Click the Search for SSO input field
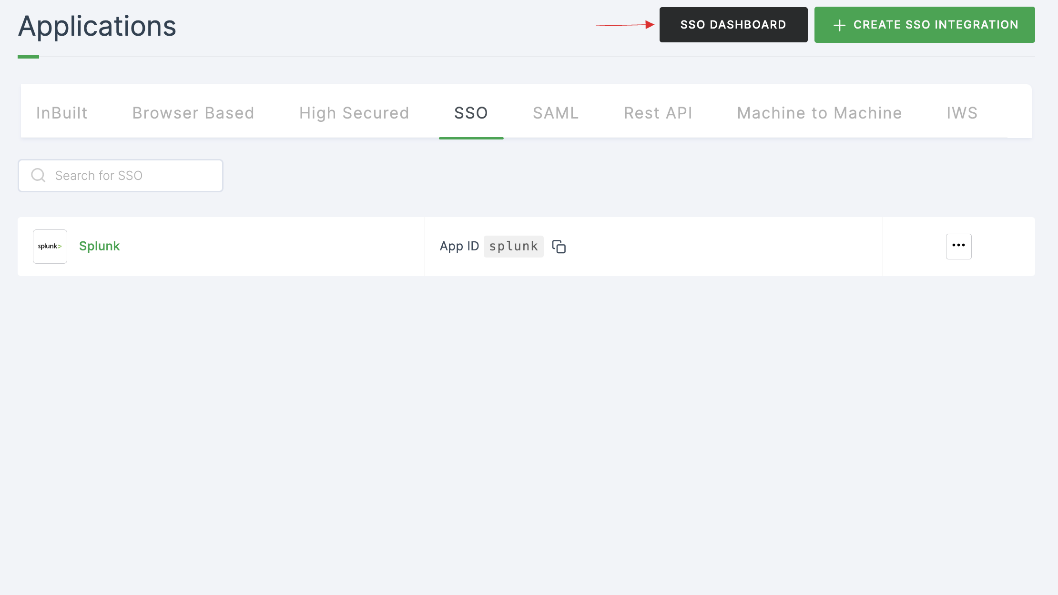This screenshot has width=1058, height=595. (121, 175)
